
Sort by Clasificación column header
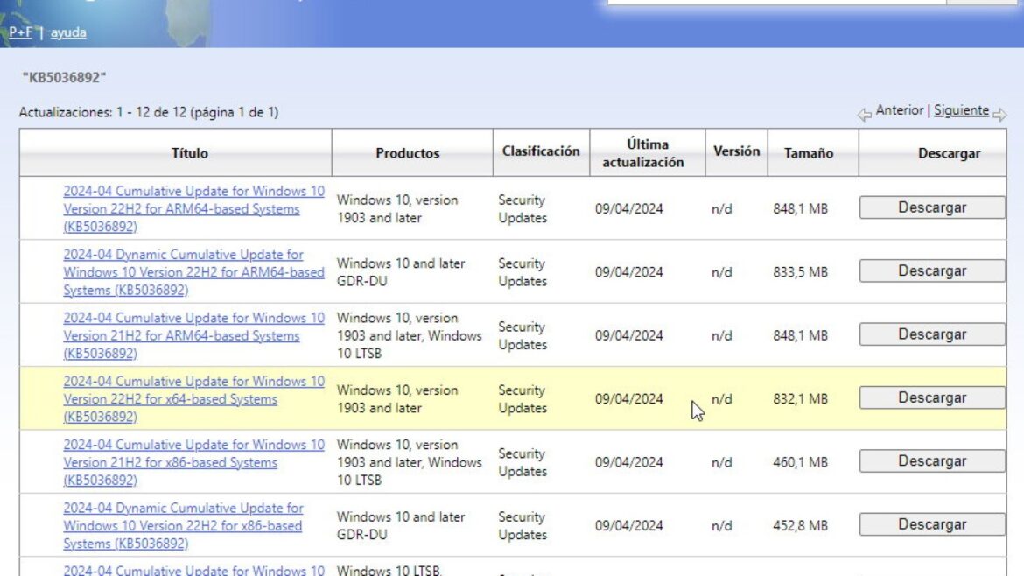pos(541,151)
